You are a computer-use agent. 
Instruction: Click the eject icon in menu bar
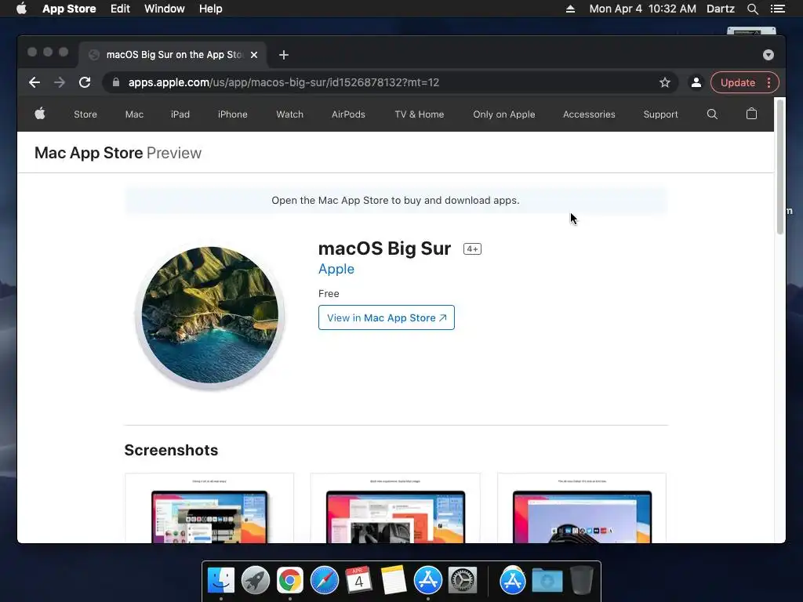(x=570, y=9)
